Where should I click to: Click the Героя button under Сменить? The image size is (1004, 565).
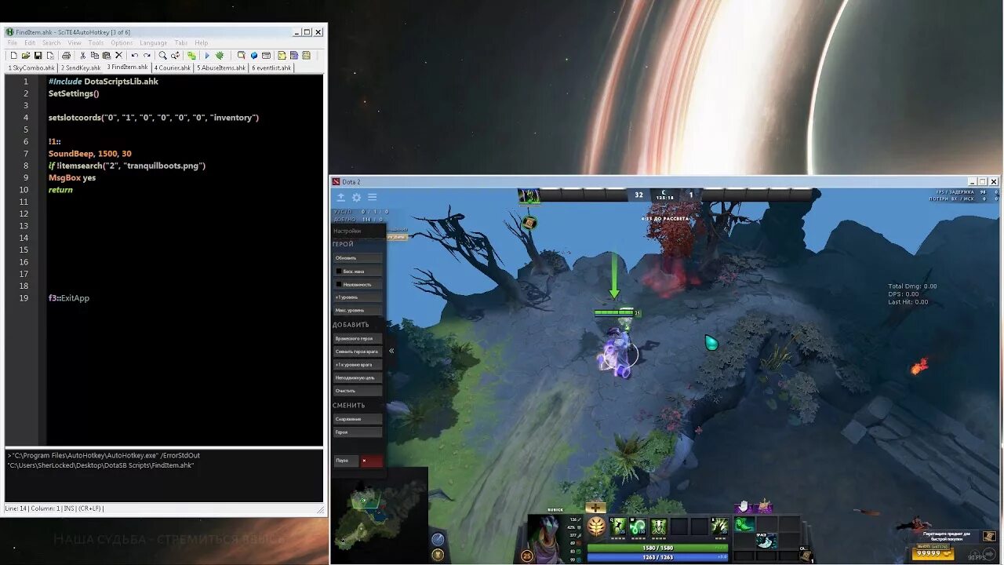pyautogui.click(x=358, y=432)
